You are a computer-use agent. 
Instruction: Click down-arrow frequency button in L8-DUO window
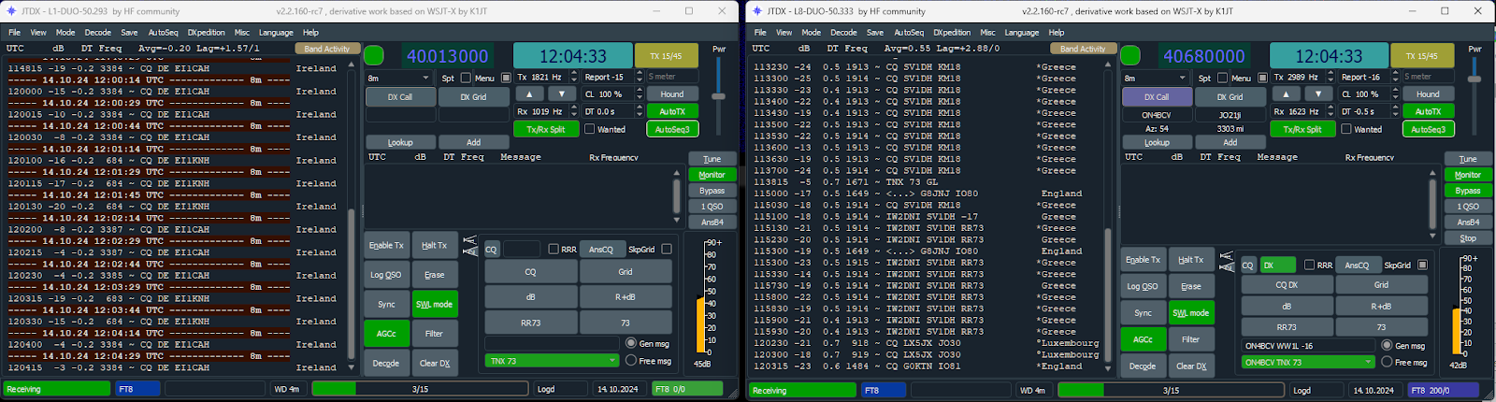click(1317, 94)
